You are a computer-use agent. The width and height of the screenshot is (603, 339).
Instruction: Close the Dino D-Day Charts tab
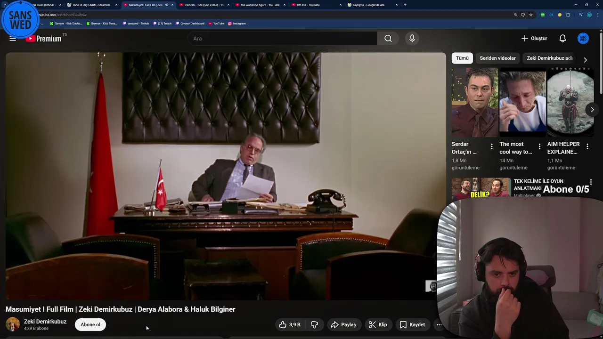[116, 5]
